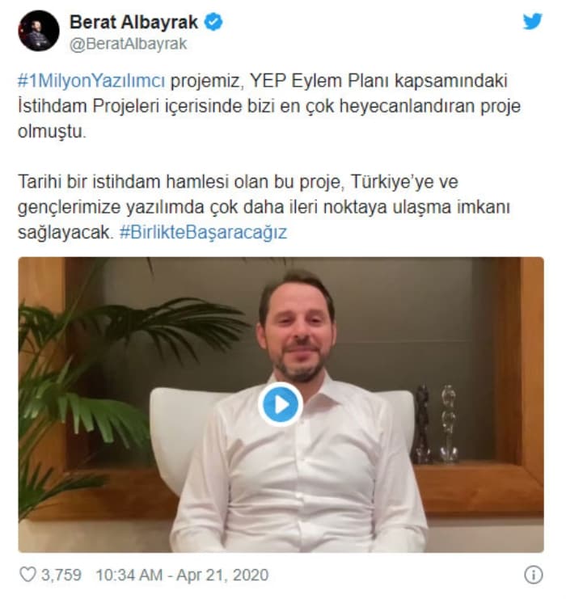
Task: Click the 3,759 likes count
Action: coord(61,575)
